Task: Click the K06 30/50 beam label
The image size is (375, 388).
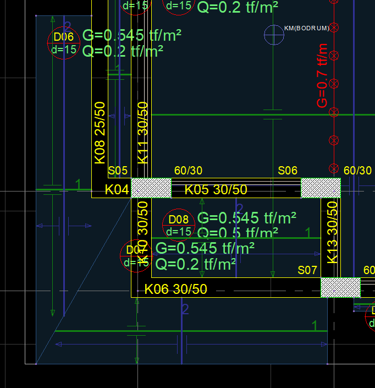Action: 175,289
